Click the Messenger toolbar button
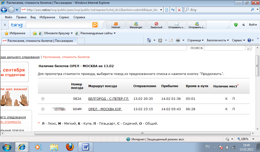This screenshot has width=260, height=152. [x=136, y=25]
